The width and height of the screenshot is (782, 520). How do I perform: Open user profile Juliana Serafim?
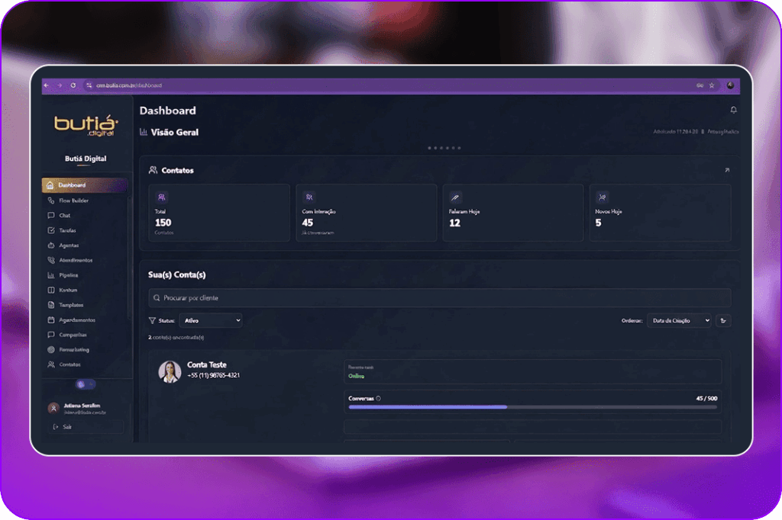point(82,408)
